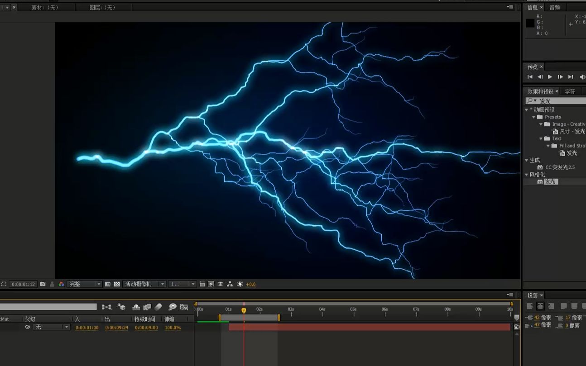Switch to the 预览 panel tab
The height and width of the screenshot is (366, 586).
[534, 67]
